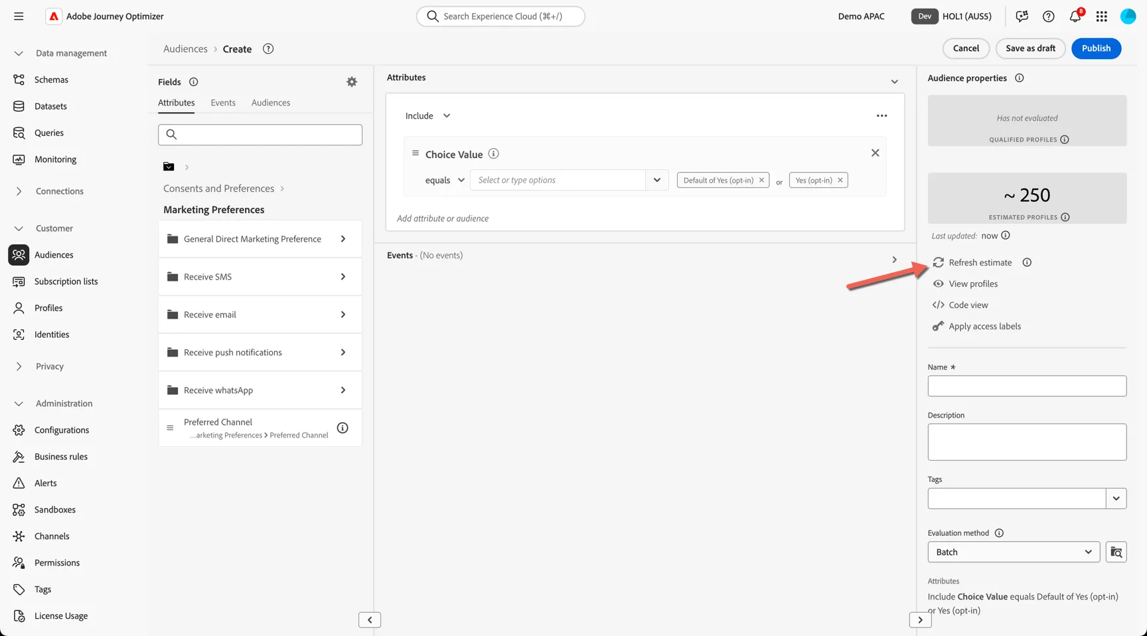Collapse the left fields panel
Screen dimensions: 1147x636
[370, 619]
